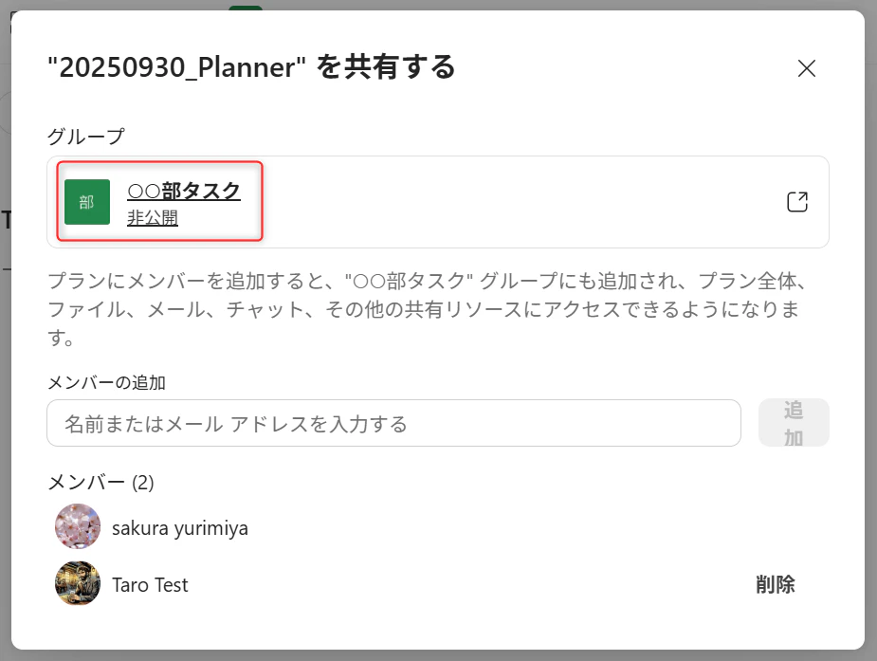Open group in new window icon
Viewport: 877px width, 661px height.
pyautogui.click(x=797, y=202)
